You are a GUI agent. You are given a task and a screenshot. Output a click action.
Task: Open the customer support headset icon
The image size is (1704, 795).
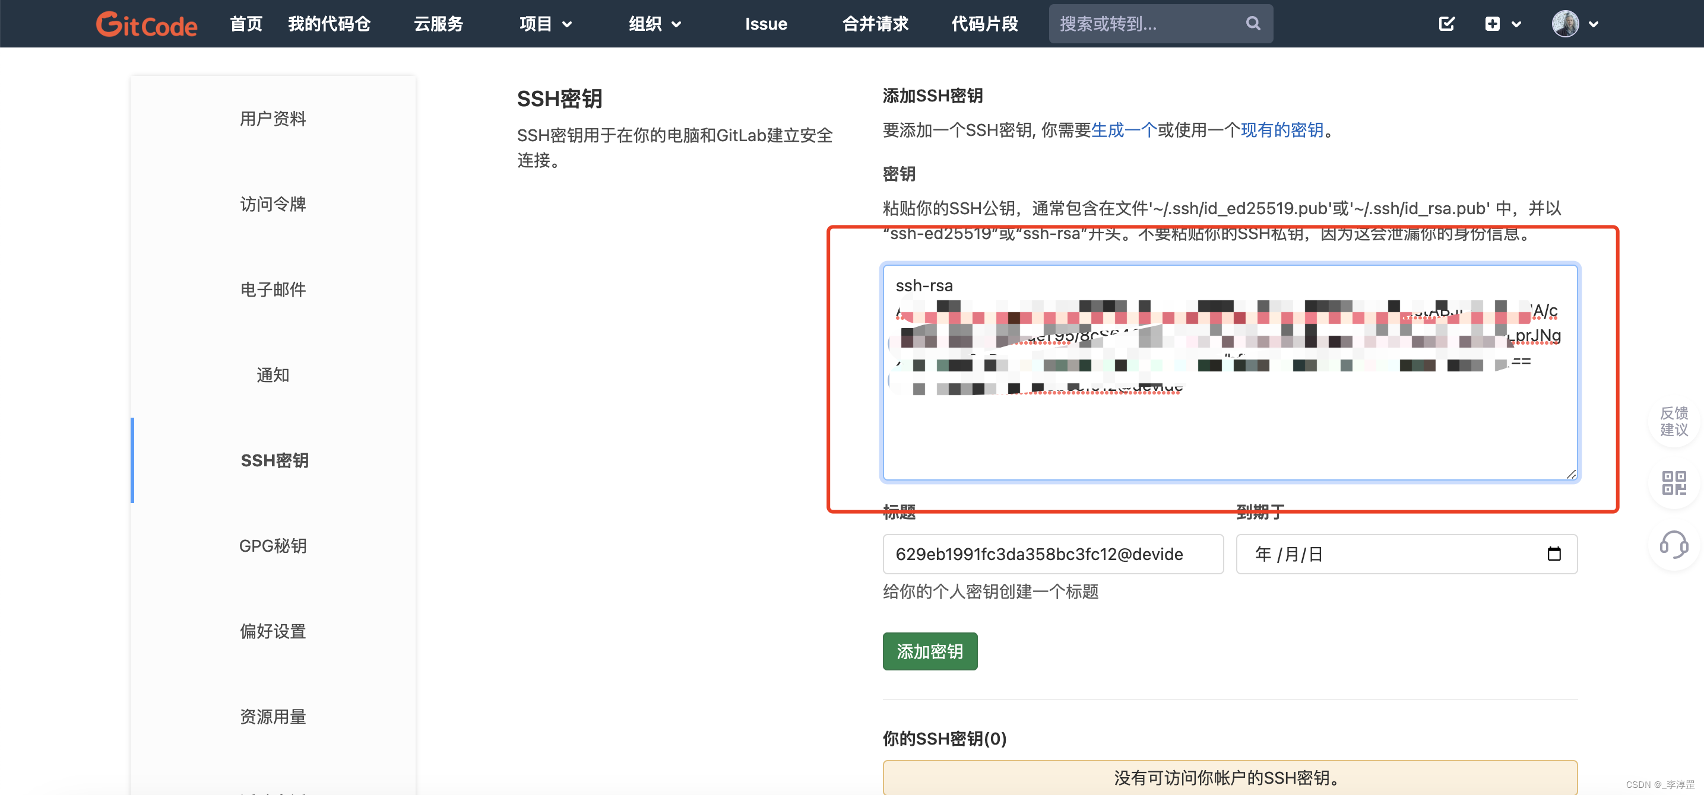[x=1674, y=545]
